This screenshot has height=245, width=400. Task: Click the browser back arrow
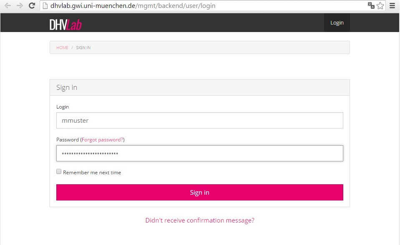click(8, 6)
